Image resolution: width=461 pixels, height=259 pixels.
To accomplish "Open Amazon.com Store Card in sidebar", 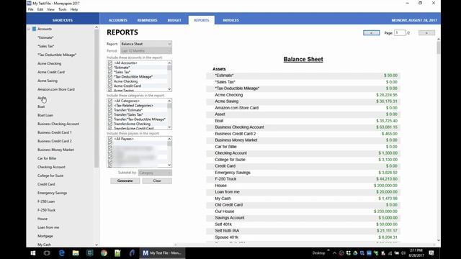I will click(56, 89).
